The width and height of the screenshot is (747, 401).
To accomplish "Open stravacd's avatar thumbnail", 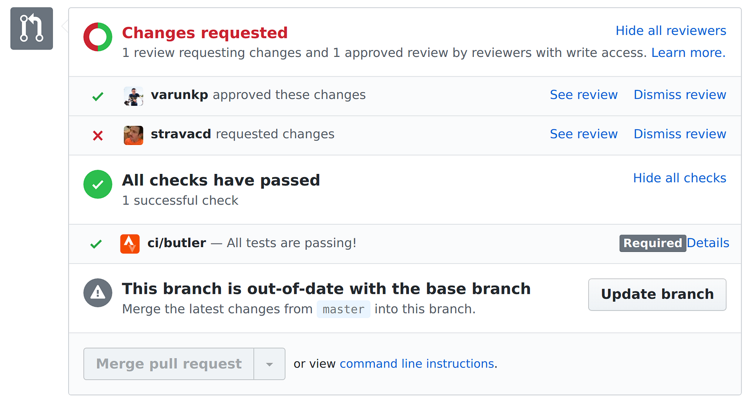I will [x=134, y=136].
